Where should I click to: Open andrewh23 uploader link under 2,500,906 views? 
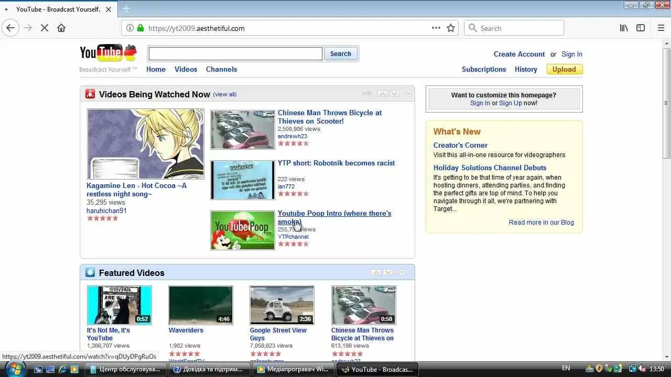(293, 136)
